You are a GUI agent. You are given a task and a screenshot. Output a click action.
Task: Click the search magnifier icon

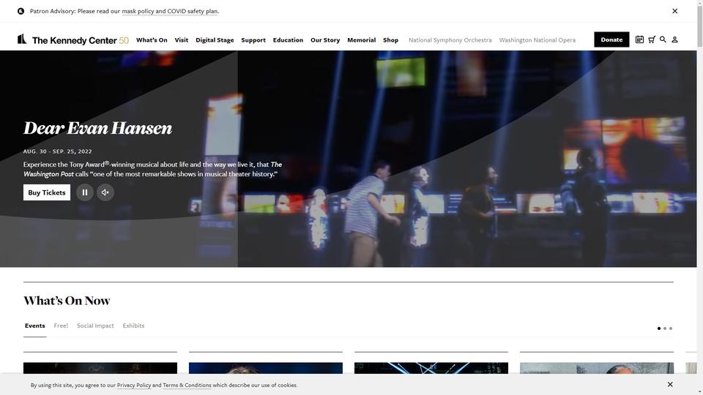point(663,39)
